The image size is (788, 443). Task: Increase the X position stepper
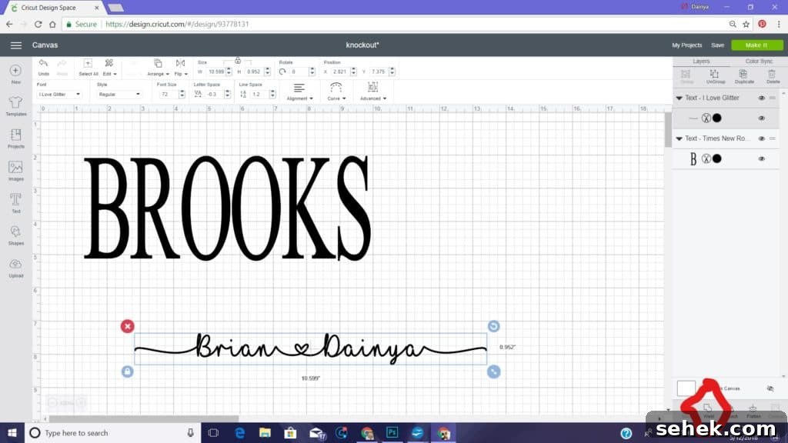pos(353,70)
